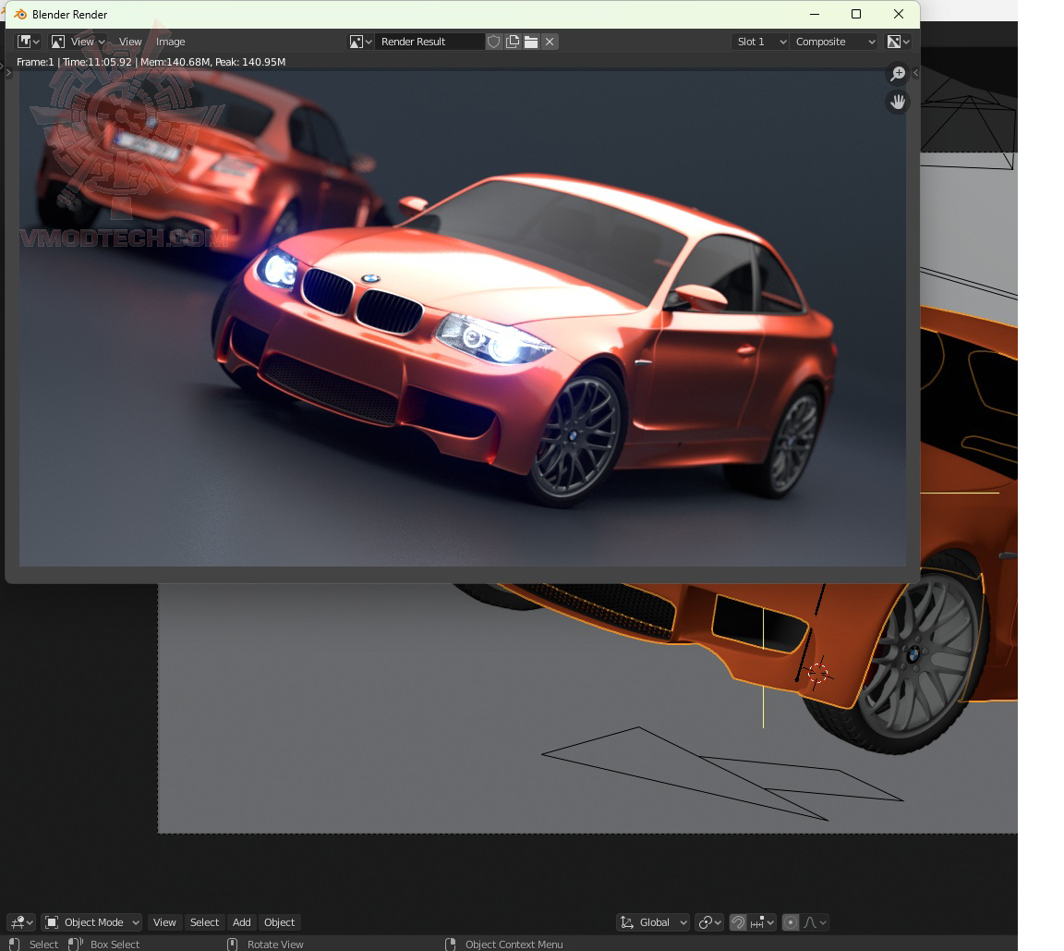Click the Render Result name field
This screenshot has width=1064, height=951.
point(430,42)
